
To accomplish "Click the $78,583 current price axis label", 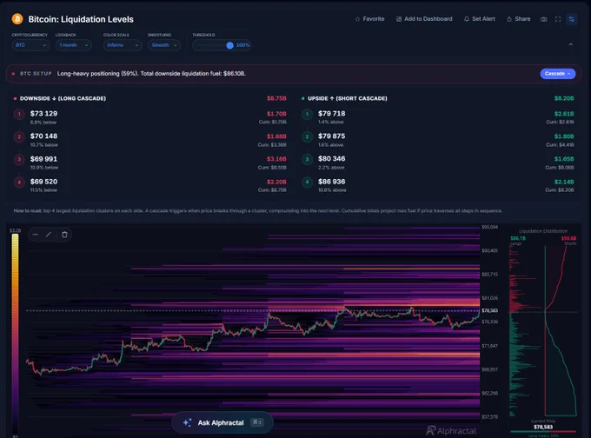I will point(489,310).
